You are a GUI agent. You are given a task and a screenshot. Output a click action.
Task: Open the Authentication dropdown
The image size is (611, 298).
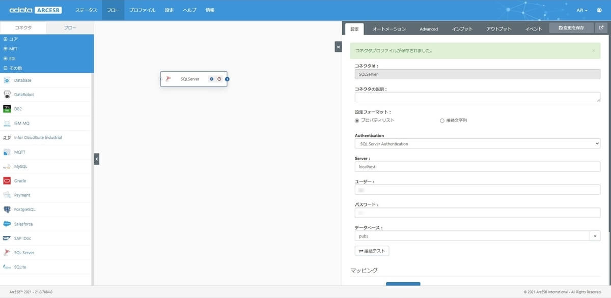click(478, 144)
